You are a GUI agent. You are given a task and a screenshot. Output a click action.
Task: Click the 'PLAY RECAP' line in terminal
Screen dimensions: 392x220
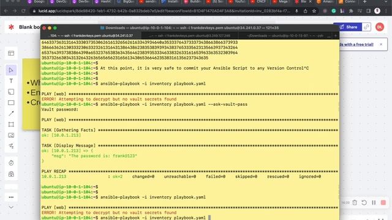pyautogui.click(x=189, y=171)
